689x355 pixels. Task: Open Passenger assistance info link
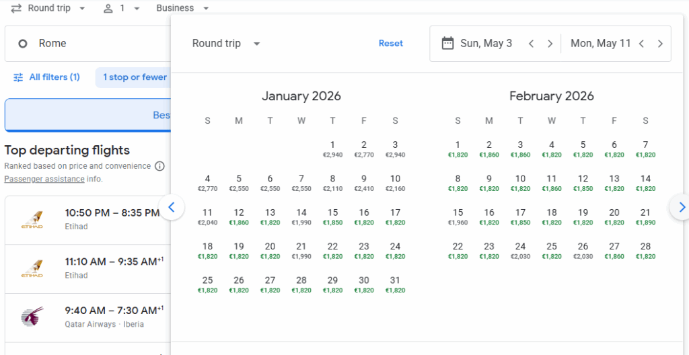pos(44,180)
